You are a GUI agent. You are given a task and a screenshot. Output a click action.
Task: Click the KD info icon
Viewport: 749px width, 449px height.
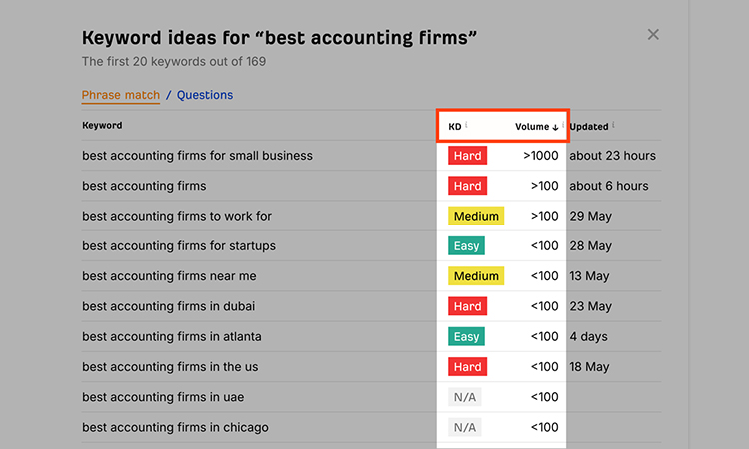466,124
